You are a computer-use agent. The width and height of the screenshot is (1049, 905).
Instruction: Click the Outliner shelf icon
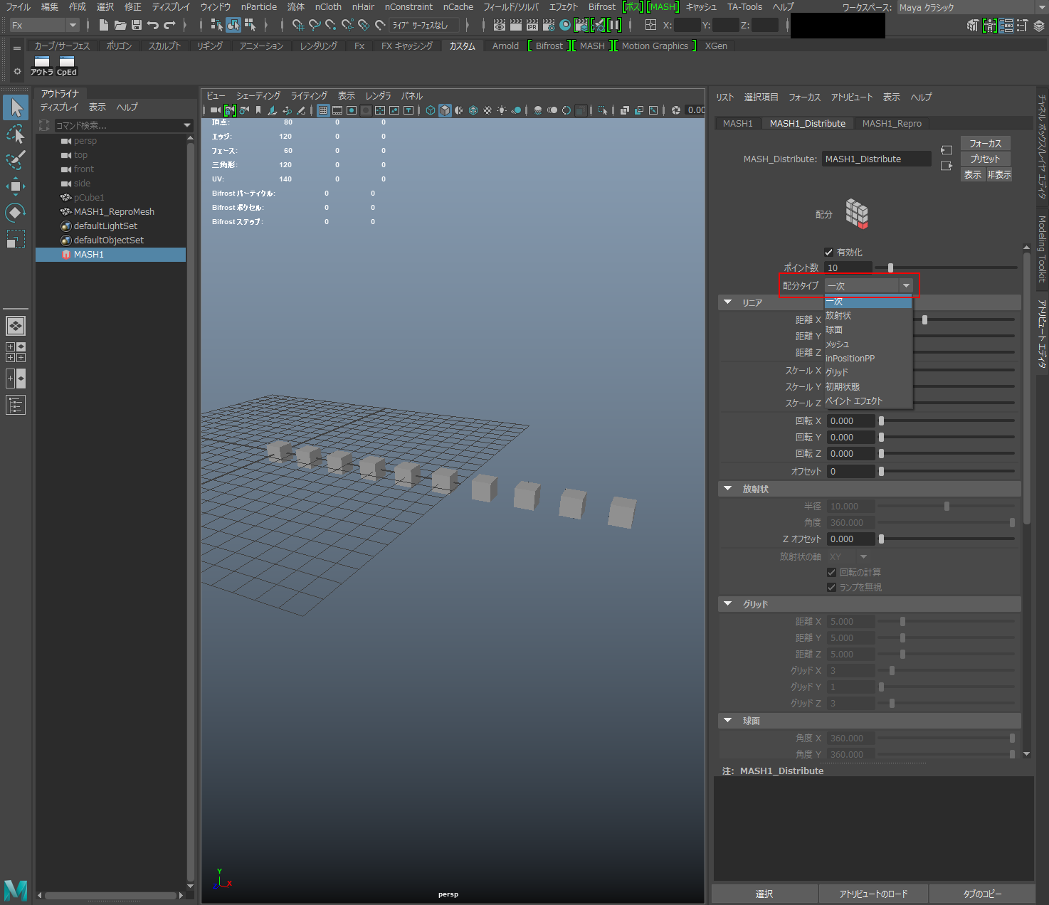click(x=42, y=66)
